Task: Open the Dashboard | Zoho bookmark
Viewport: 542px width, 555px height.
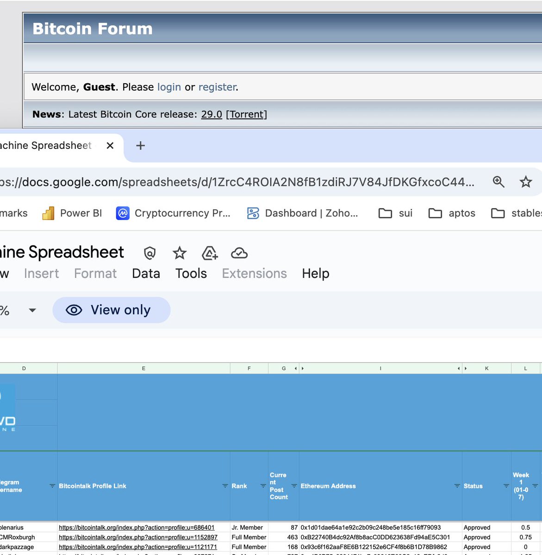Action: tap(302, 213)
